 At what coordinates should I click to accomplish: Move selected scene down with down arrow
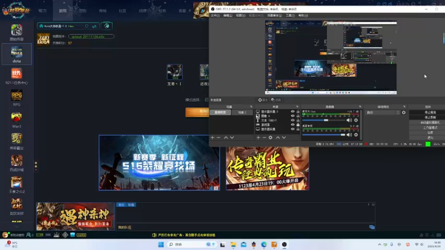click(232, 137)
